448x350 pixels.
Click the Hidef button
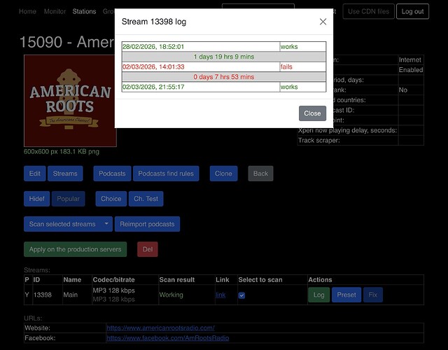point(36,199)
